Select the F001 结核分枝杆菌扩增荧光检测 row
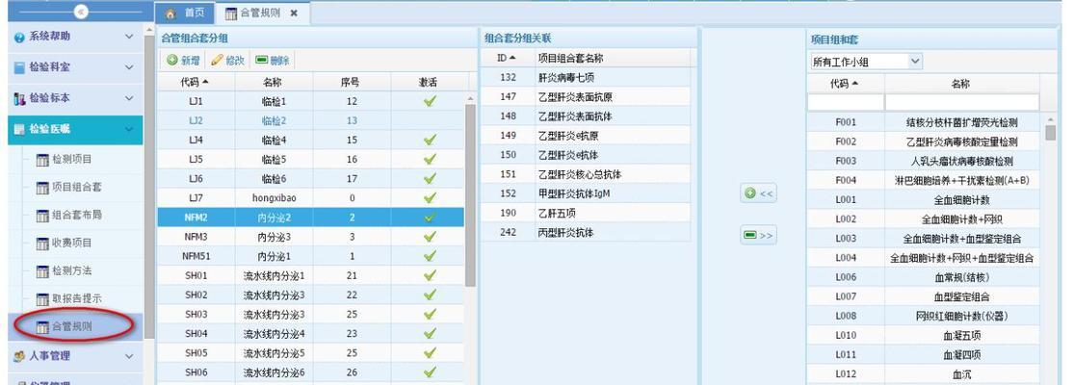Screen dimensions: 1073x385 (923, 123)
